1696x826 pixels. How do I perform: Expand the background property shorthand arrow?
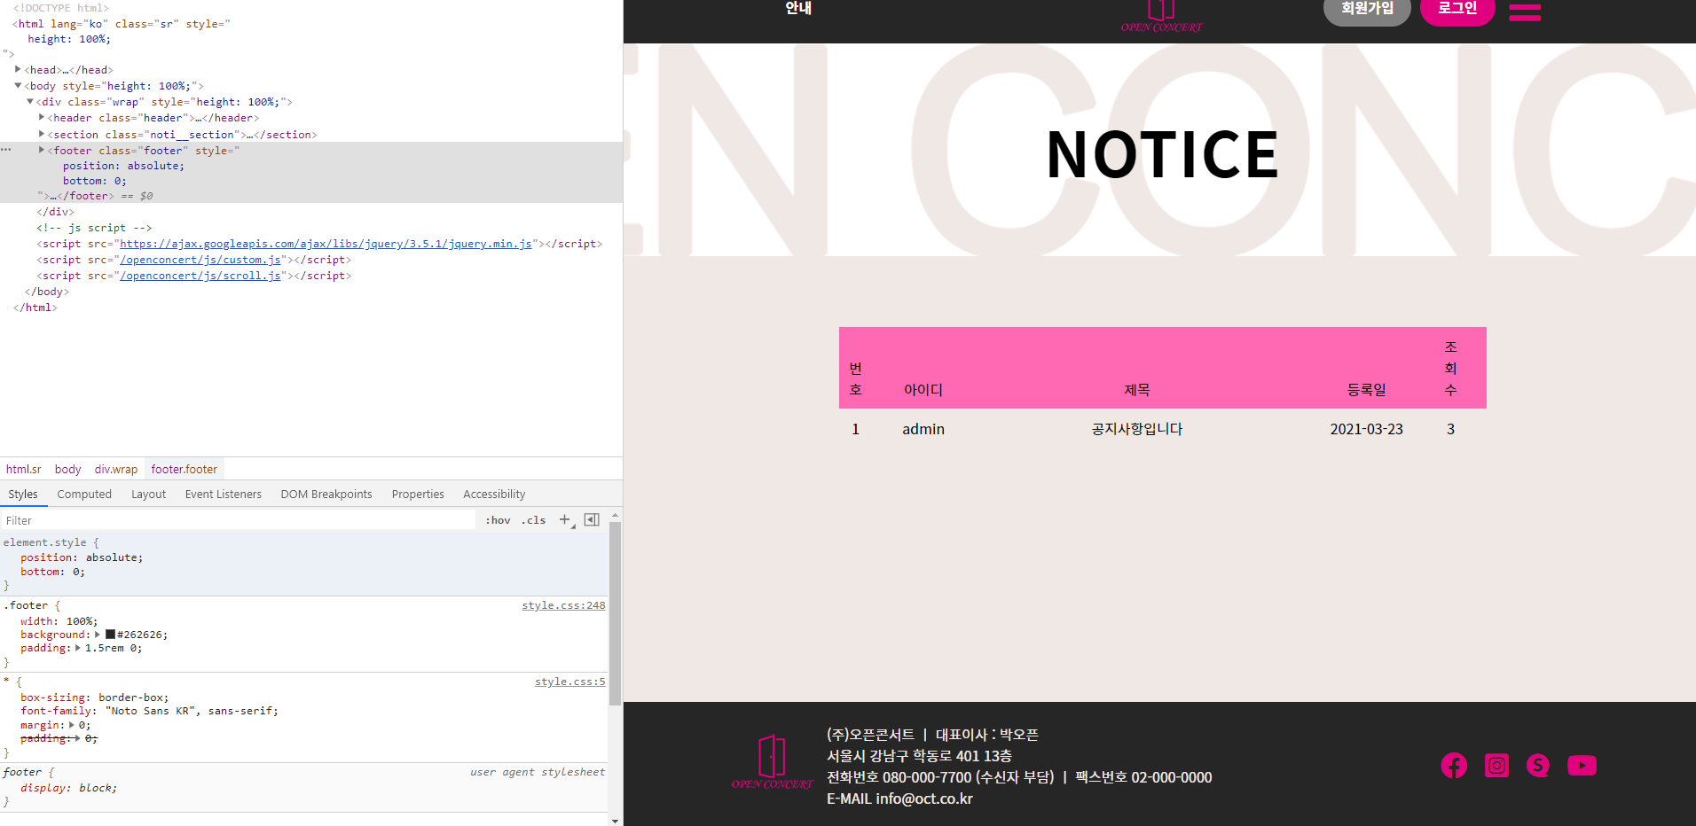pos(98,635)
